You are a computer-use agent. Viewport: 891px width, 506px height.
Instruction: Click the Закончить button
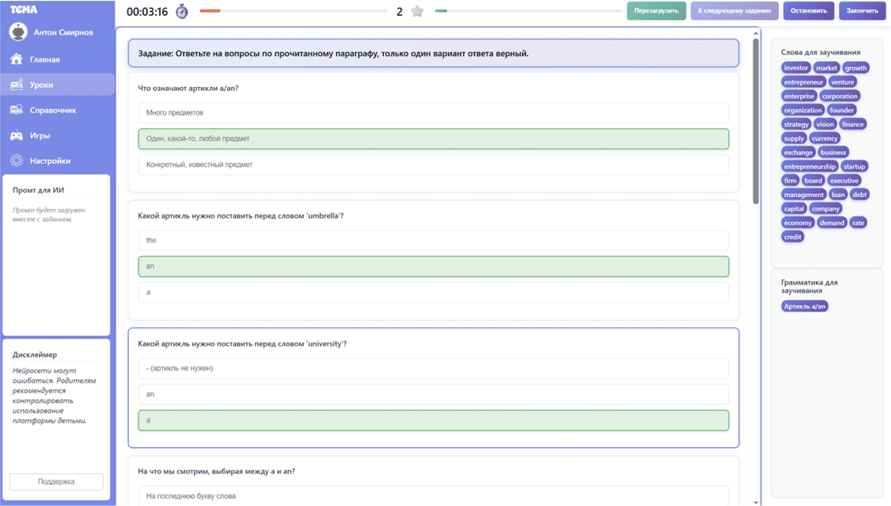862,11
